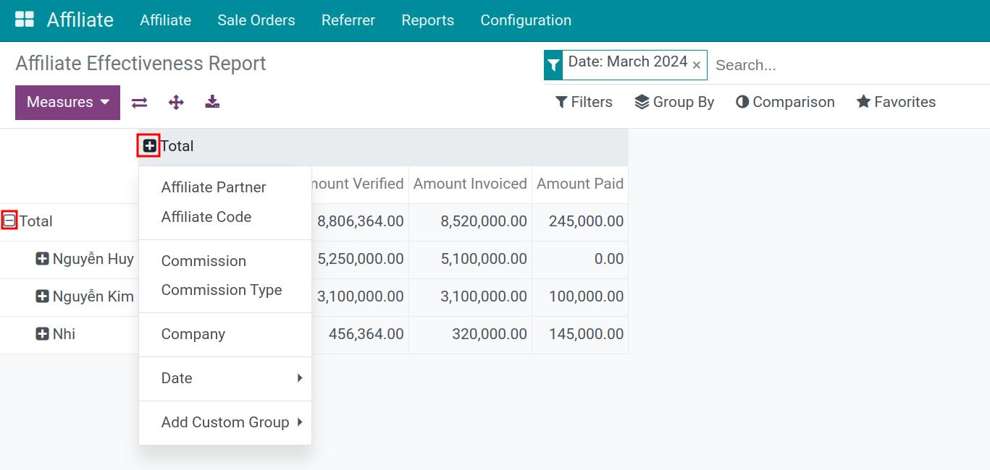Collapse the Total row minus icon
Image resolution: width=990 pixels, height=470 pixels.
pyautogui.click(x=9, y=221)
